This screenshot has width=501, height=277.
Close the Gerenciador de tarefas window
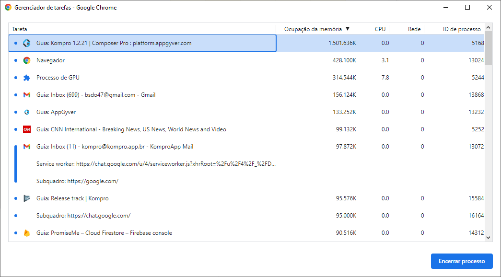[489, 7]
